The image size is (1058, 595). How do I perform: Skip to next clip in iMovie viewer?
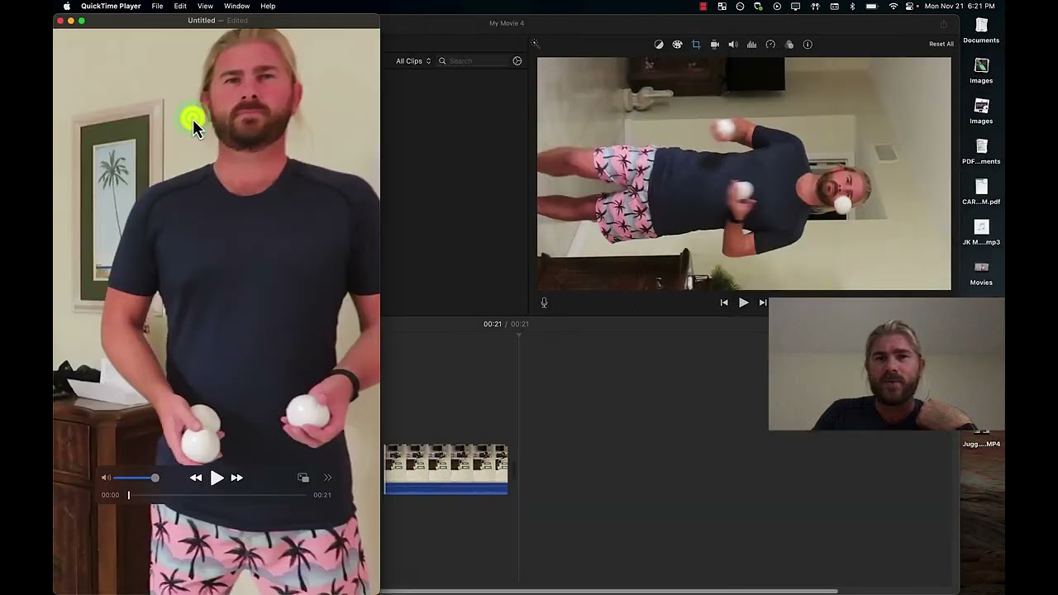[x=763, y=302]
